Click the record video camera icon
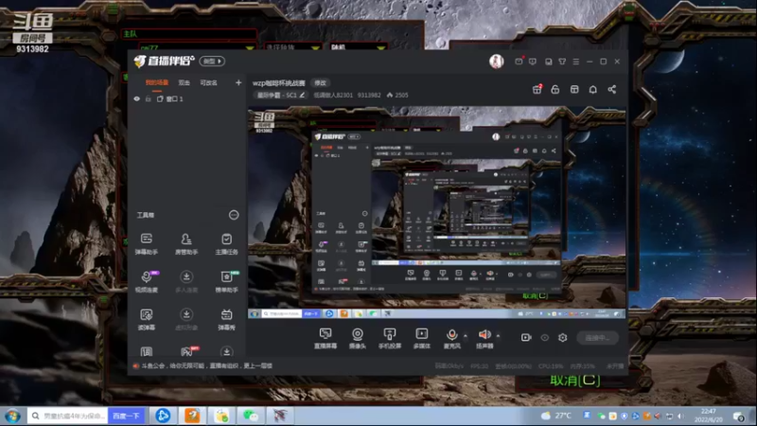This screenshot has height=426, width=757. [x=526, y=338]
